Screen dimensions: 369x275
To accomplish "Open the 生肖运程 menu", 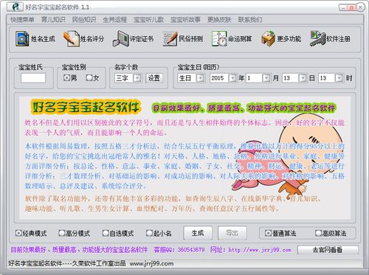I will click(x=114, y=20).
